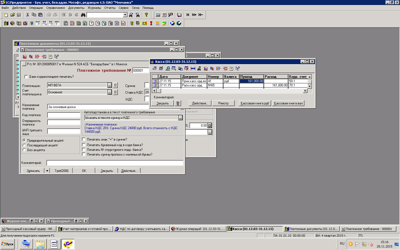Image resolution: width=400 pixels, height=250 pixels.
Task: Open the Плательщик selection ellipsis button
Action: pyautogui.click(x=109, y=85)
